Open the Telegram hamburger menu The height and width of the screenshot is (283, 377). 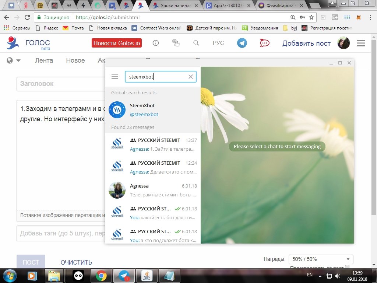[x=115, y=77]
